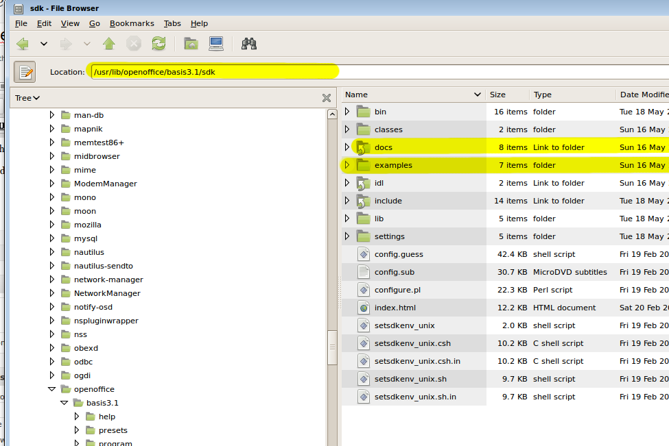Click the tree pane vertical scrollbar handle
The width and height of the screenshot is (669, 446).
click(332, 347)
